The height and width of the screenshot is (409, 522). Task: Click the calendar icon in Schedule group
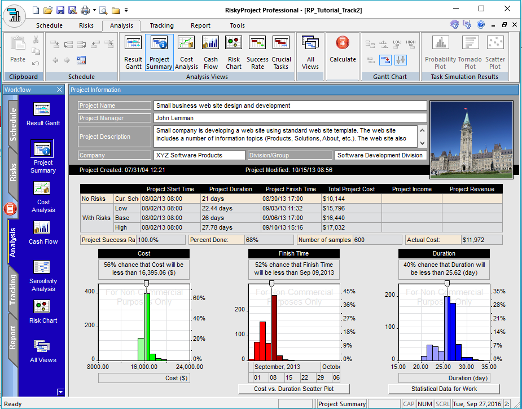[81, 60]
